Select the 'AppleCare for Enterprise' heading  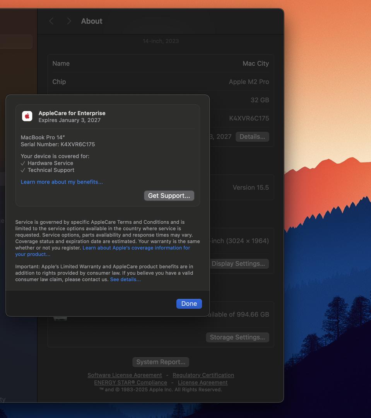pyautogui.click(x=72, y=113)
